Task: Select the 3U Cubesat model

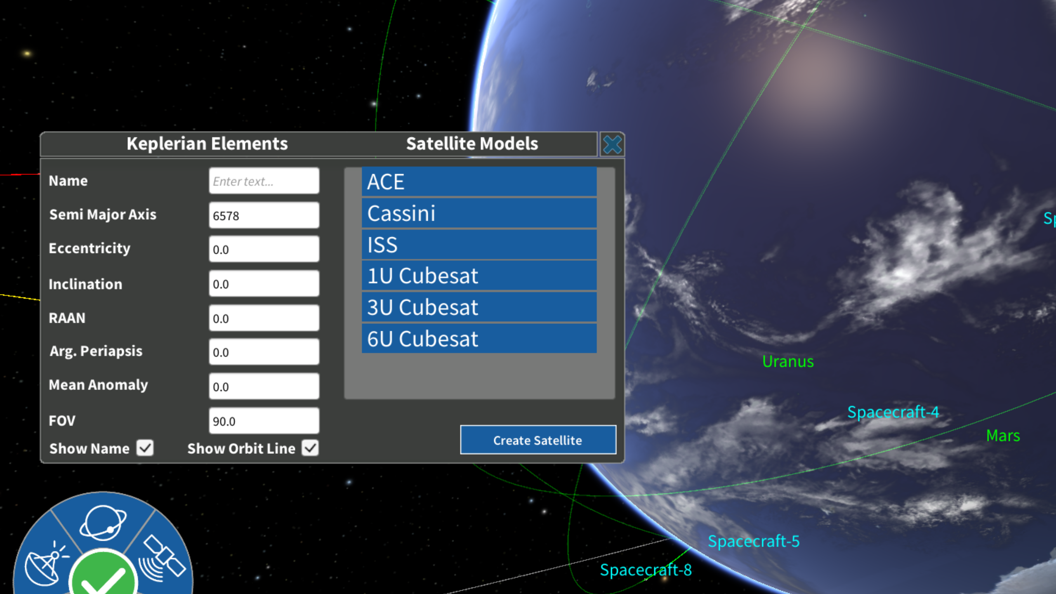Action: 479,307
